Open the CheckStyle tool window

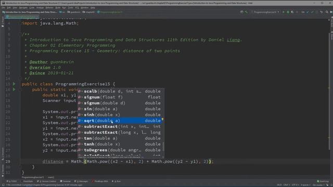coord(27,181)
